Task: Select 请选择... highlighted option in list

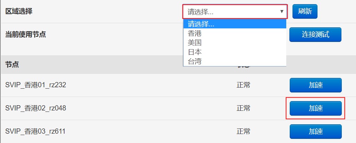Action: click(x=235, y=24)
